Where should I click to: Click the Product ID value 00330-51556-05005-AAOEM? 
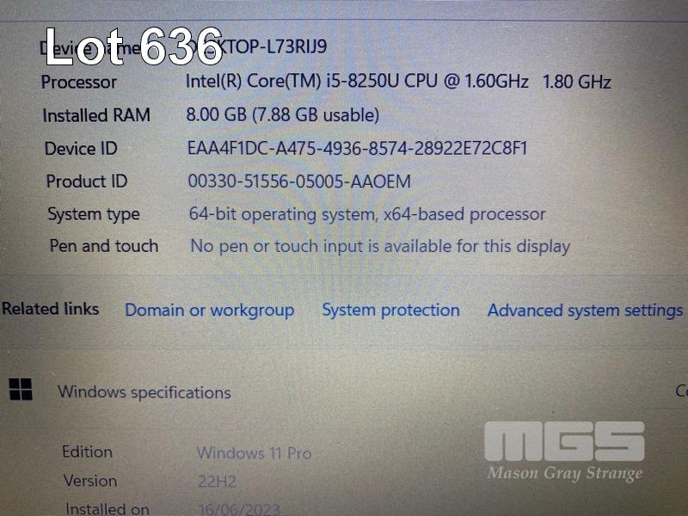click(299, 181)
